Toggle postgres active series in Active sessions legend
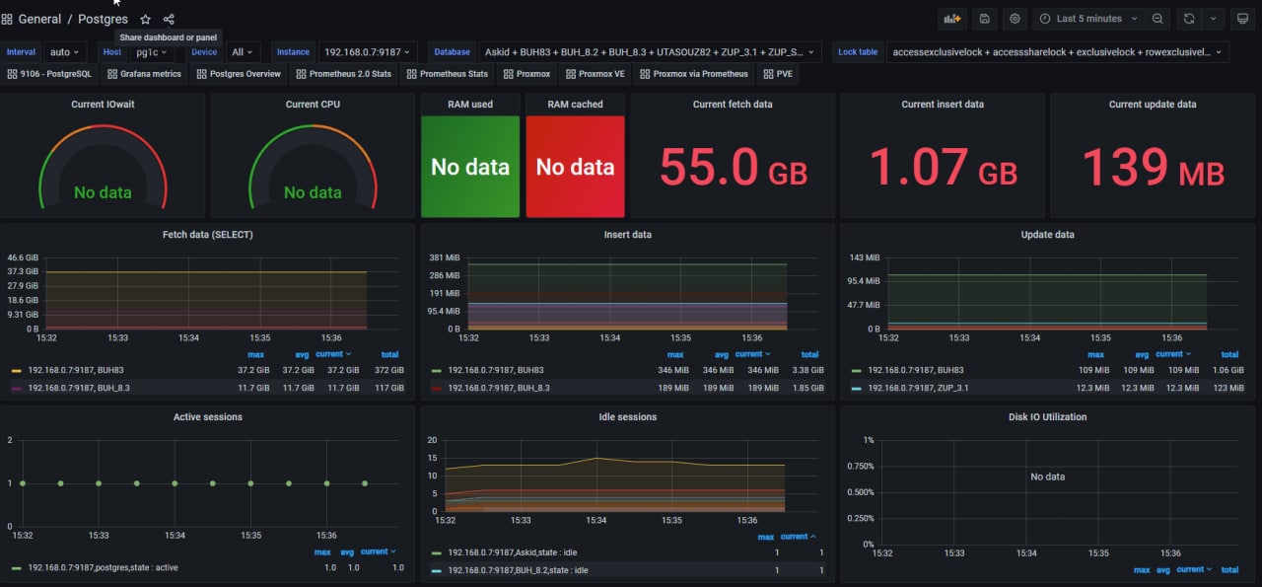 tap(104, 567)
